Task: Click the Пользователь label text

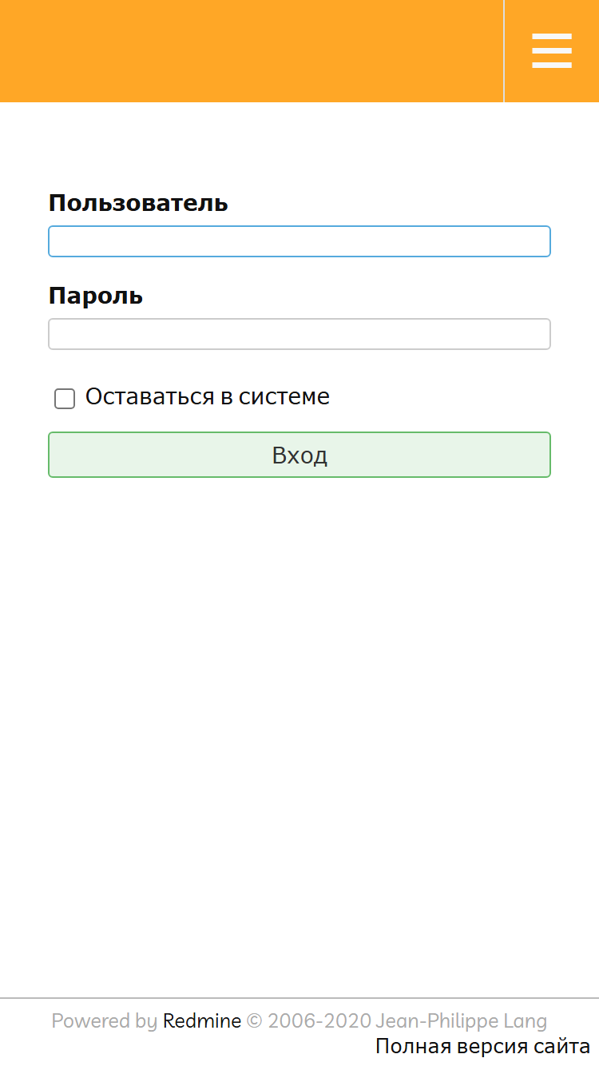Action: (x=138, y=203)
